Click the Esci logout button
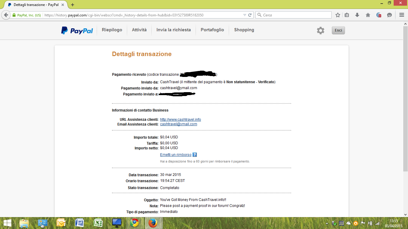This screenshot has height=229, width=408. point(338,30)
